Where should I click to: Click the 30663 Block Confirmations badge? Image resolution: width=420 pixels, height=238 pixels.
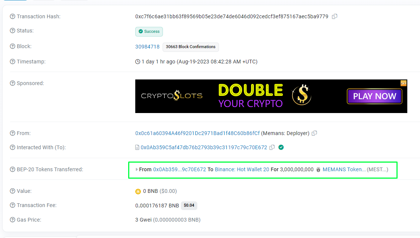point(191,47)
